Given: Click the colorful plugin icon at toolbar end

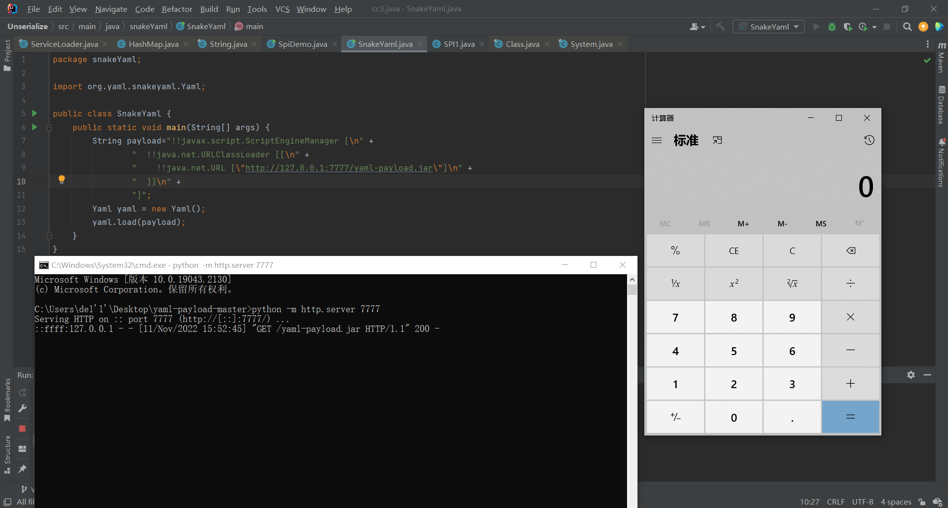Looking at the screenshot, I should 939,27.
